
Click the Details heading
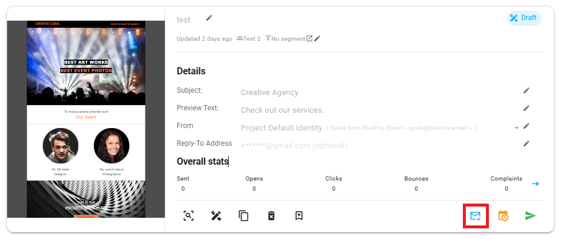click(191, 71)
